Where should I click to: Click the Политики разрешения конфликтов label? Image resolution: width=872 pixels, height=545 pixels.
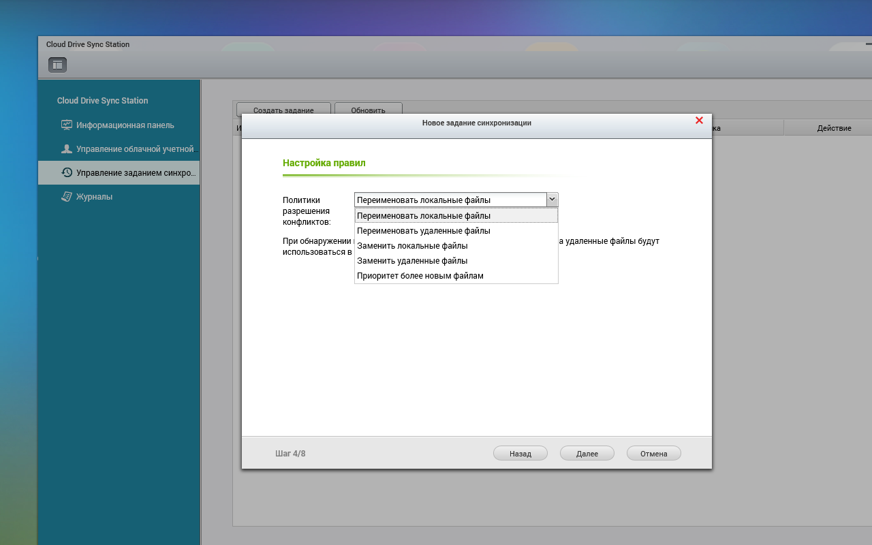[307, 211]
